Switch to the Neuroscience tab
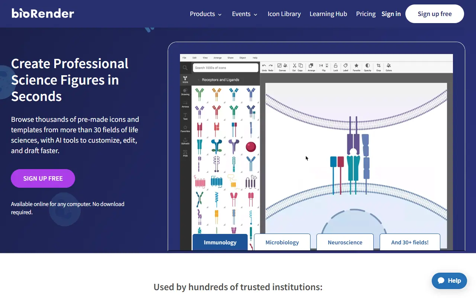The width and height of the screenshot is (476, 298). point(345,242)
